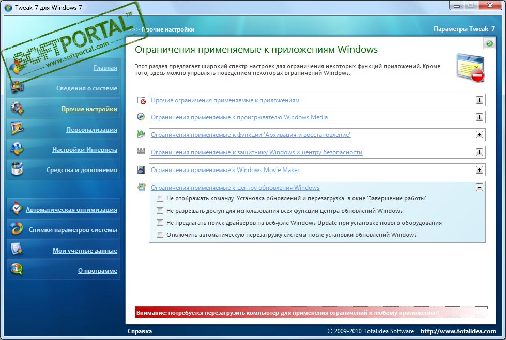Collapse the центру обновления Windows section minus button
506x340 pixels.
pyautogui.click(x=479, y=187)
